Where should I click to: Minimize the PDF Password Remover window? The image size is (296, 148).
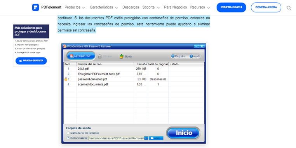point(196,46)
